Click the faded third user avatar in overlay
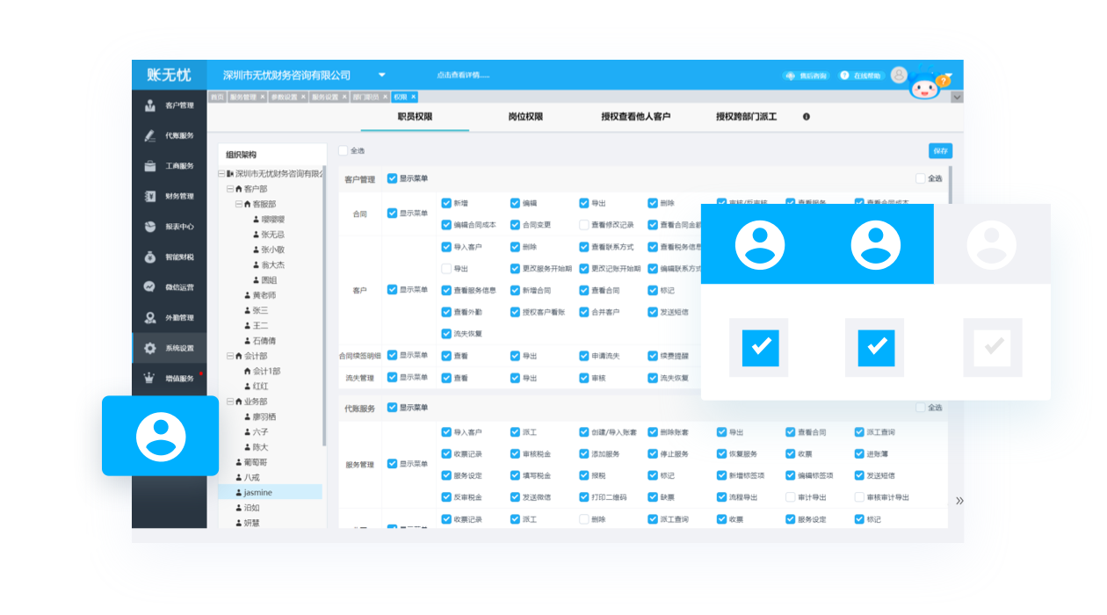 tap(992, 244)
